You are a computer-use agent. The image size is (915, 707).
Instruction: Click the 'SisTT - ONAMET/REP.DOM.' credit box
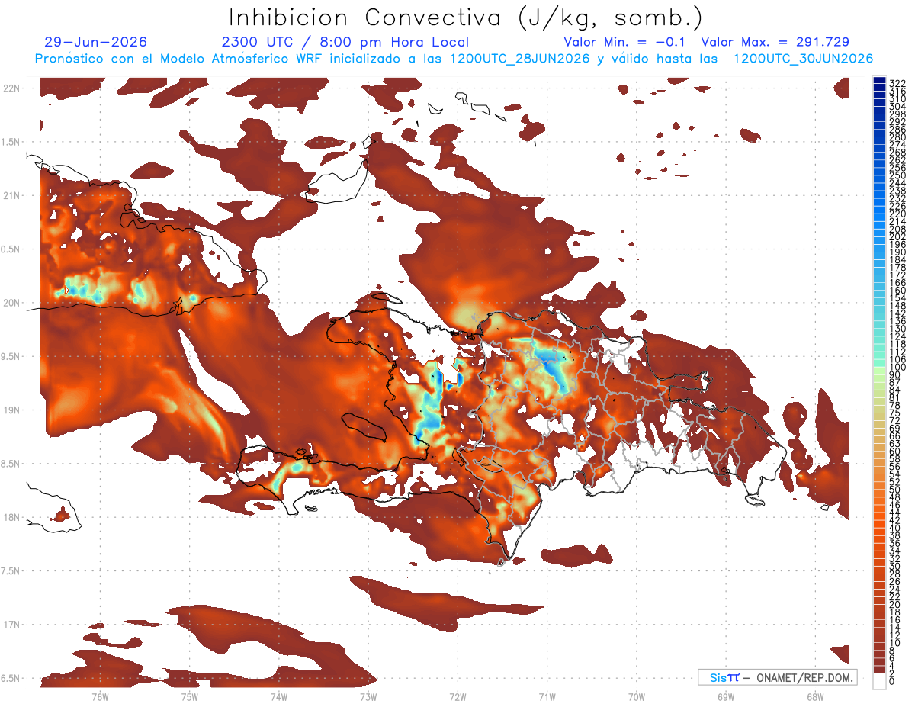pos(777,677)
